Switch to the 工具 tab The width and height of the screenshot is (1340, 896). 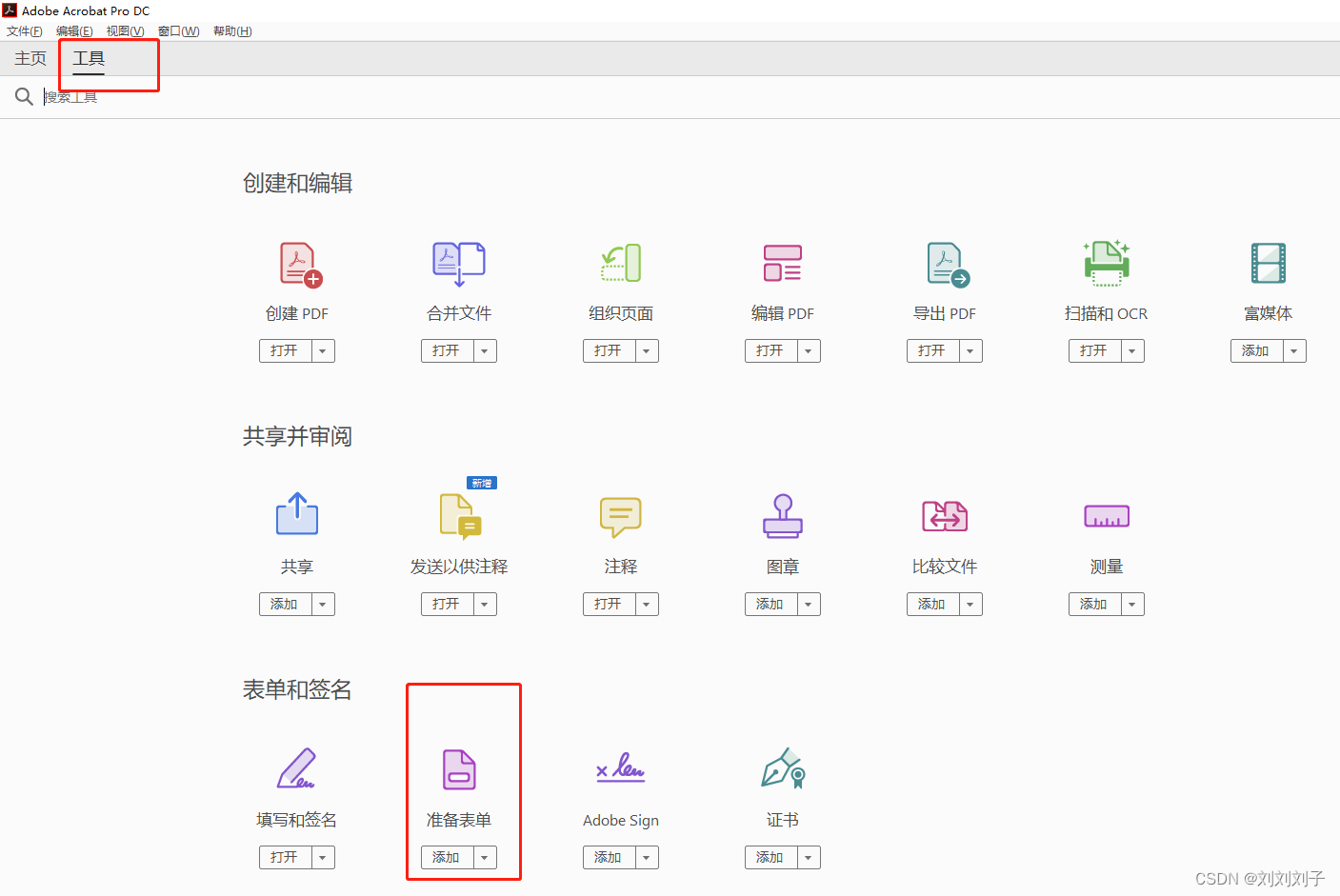pos(89,58)
